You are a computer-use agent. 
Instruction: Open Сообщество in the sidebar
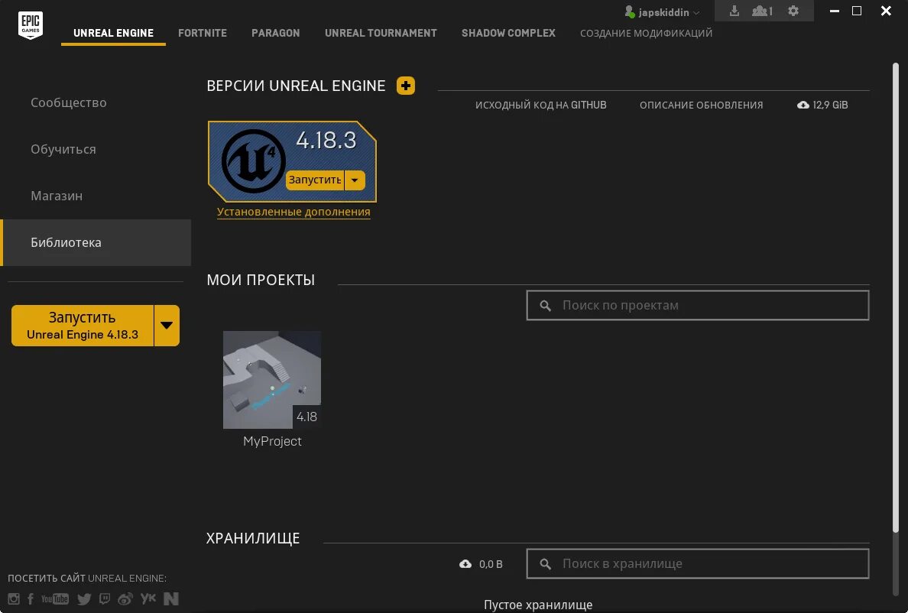point(96,102)
